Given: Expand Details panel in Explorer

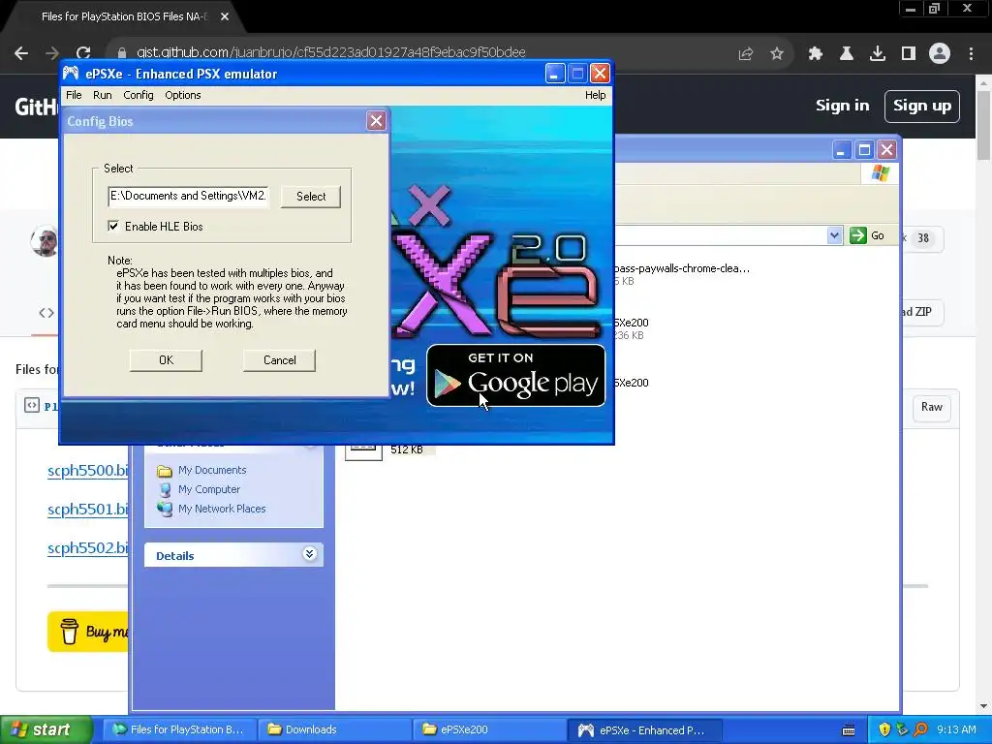Looking at the screenshot, I should [309, 554].
